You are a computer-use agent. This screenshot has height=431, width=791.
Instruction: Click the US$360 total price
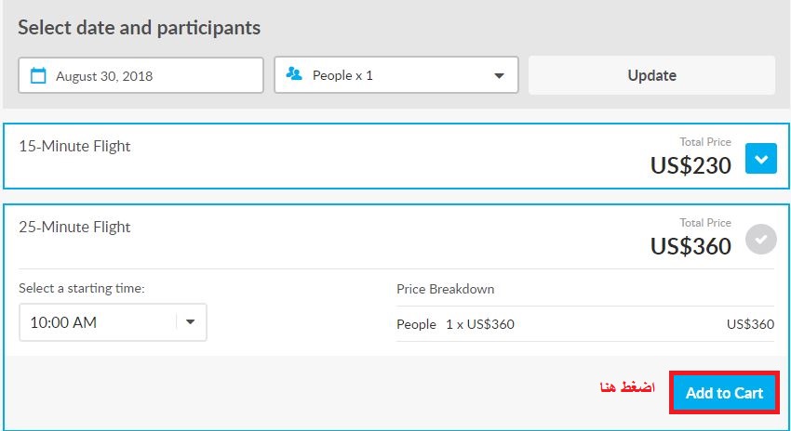click(x=690, y=246)
